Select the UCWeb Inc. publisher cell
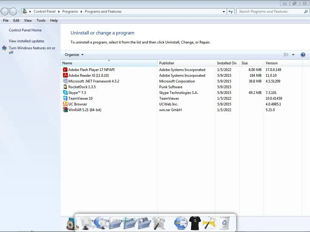Viewport: 310px width, 232px height. point(168,104)
